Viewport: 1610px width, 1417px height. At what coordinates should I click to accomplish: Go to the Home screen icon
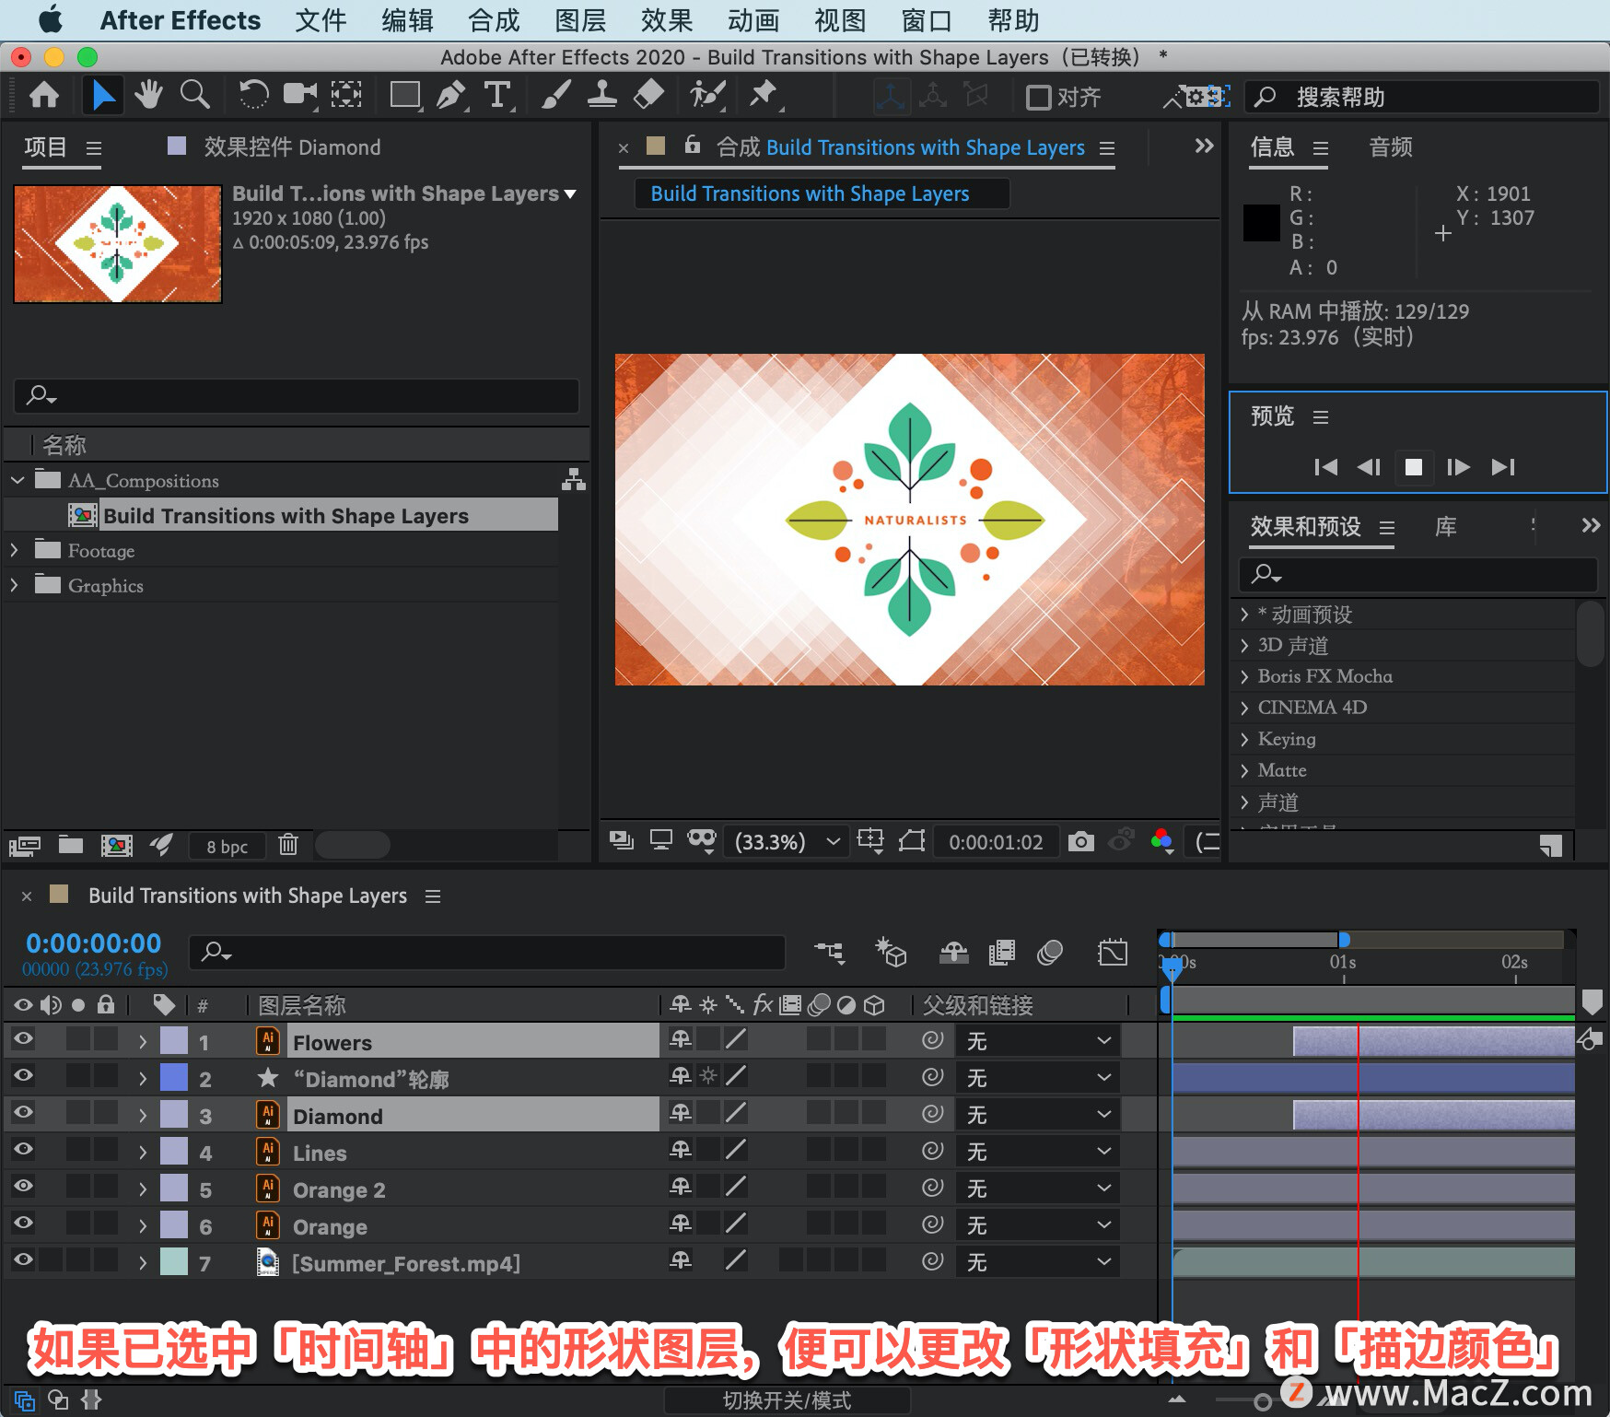(43, 95)
